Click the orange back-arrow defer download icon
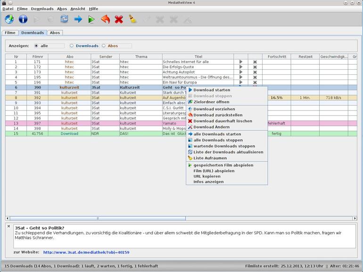 point(106,19)
